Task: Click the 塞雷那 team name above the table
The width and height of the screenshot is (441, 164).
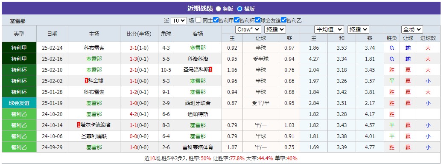Action: pyautogui.click(x=18, y=21)
